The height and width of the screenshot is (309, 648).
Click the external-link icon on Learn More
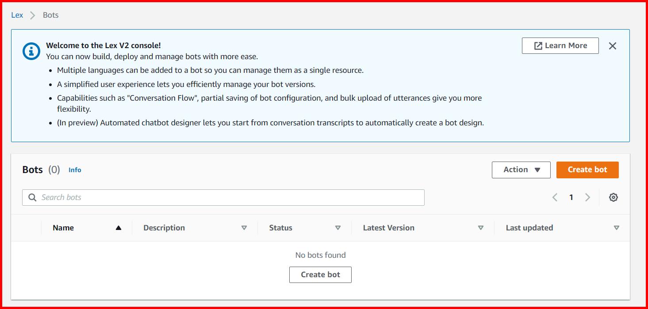537,45
